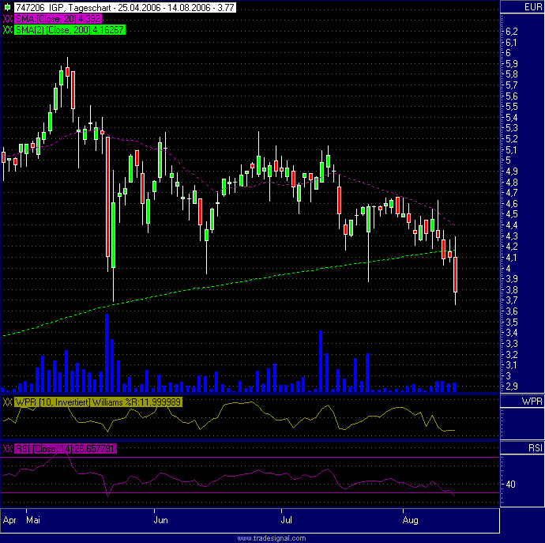
Task: Click the '5,1' price axis label
Action: 512,149
